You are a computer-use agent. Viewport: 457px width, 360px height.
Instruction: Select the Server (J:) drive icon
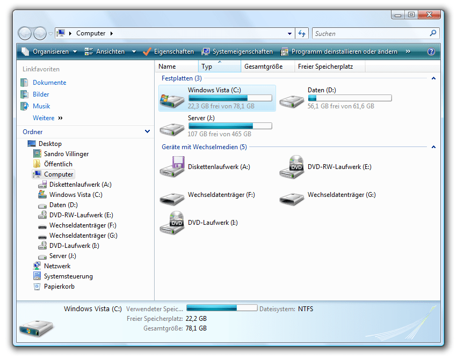pyautogui.click(x=172, y=128)
